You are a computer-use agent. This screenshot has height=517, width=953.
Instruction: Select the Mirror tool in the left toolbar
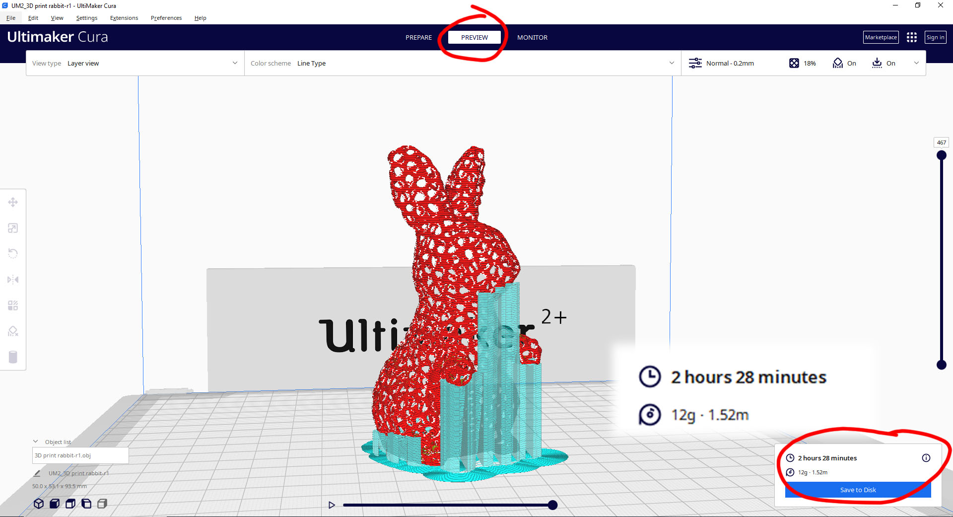[13, 280]
